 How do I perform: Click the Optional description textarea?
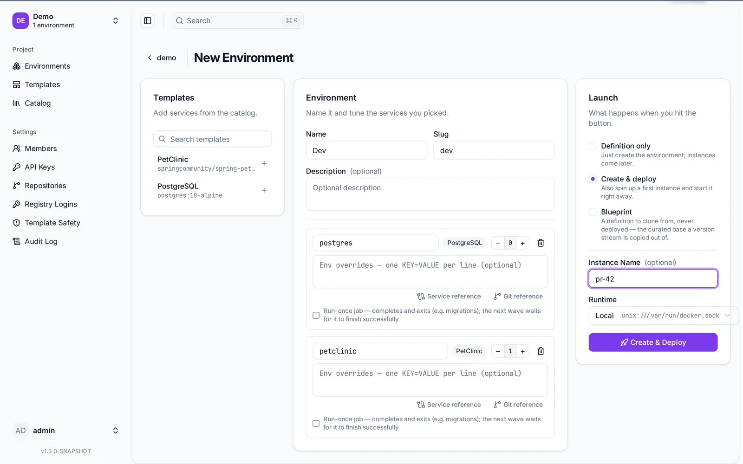click(430, 194)
